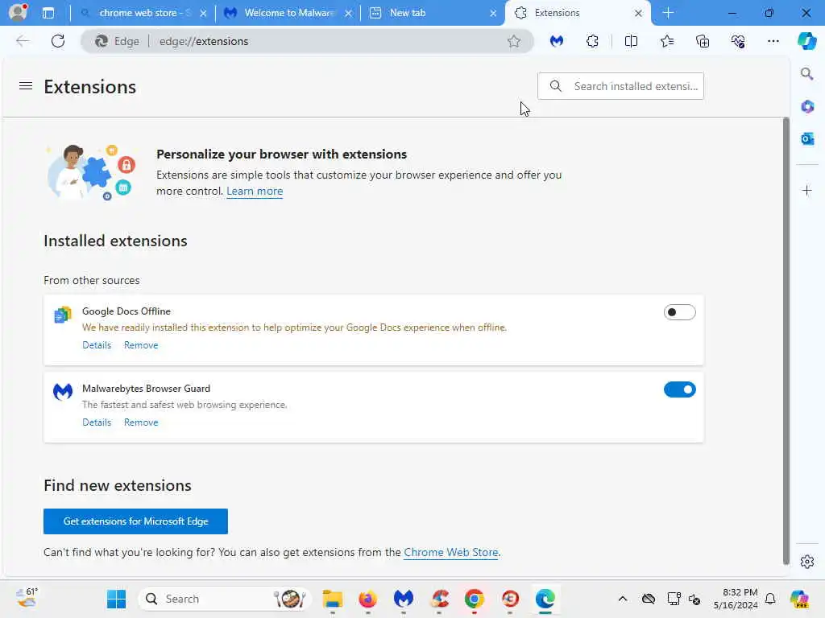Enable the Google Docs Offline extension toggle
This screenshot has height=618, width=825.
(679, 312)
